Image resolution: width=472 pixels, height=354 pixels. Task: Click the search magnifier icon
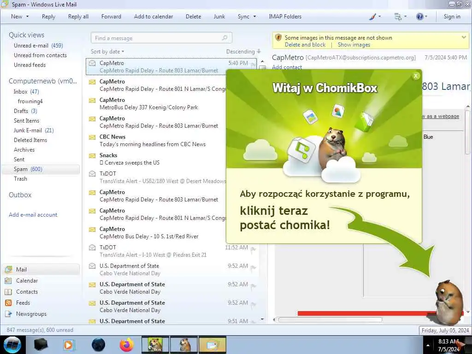click(x=225, y=38)
